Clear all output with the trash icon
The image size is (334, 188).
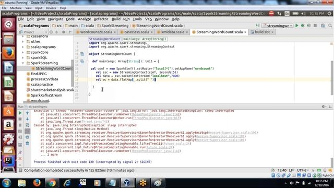click(x=27, y=144)
